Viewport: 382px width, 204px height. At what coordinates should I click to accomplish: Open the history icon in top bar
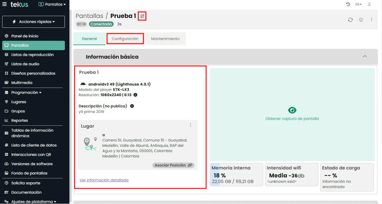point(348,4)
